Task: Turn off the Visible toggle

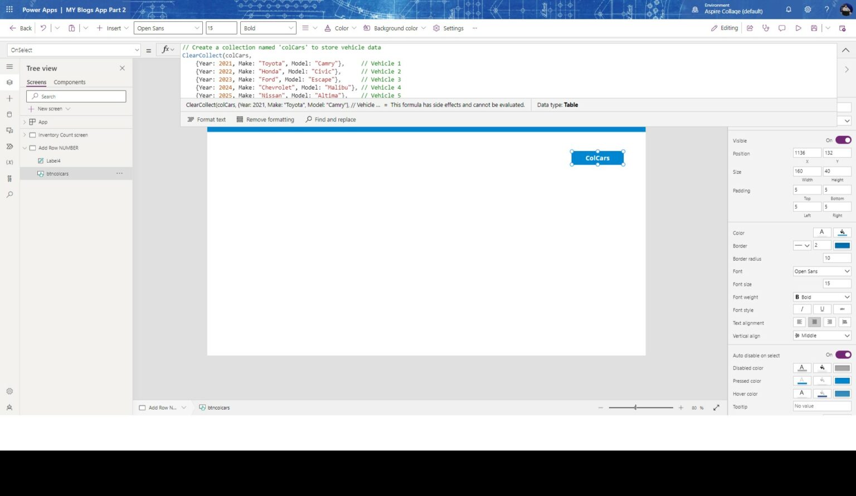Action: 843,140
